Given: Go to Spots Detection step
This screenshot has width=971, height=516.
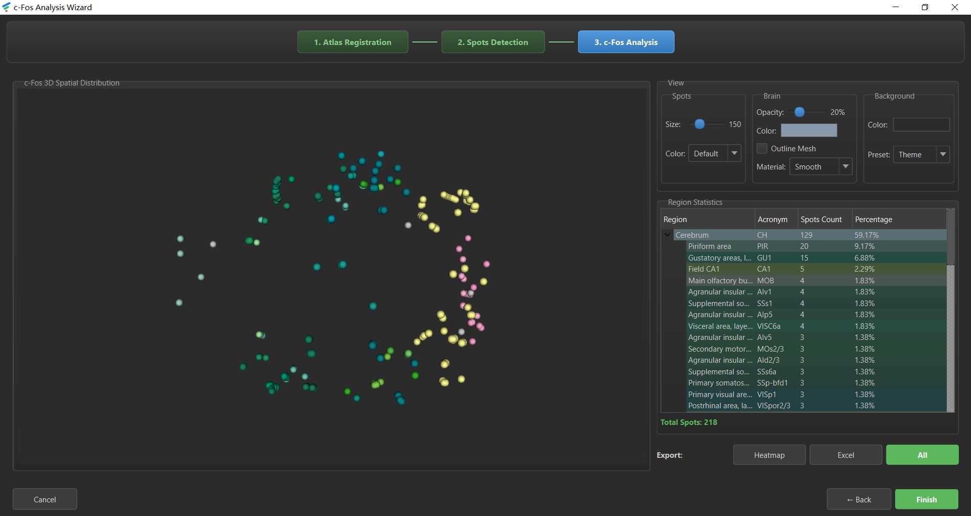Looking at the screenshot, I should (x=493, y=42).
